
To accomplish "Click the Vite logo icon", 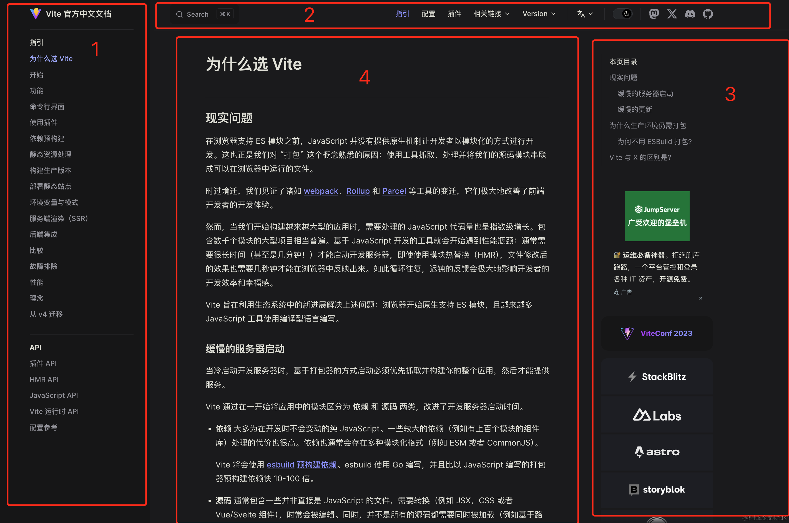I will pyautogui.click(x=35, y=14).
